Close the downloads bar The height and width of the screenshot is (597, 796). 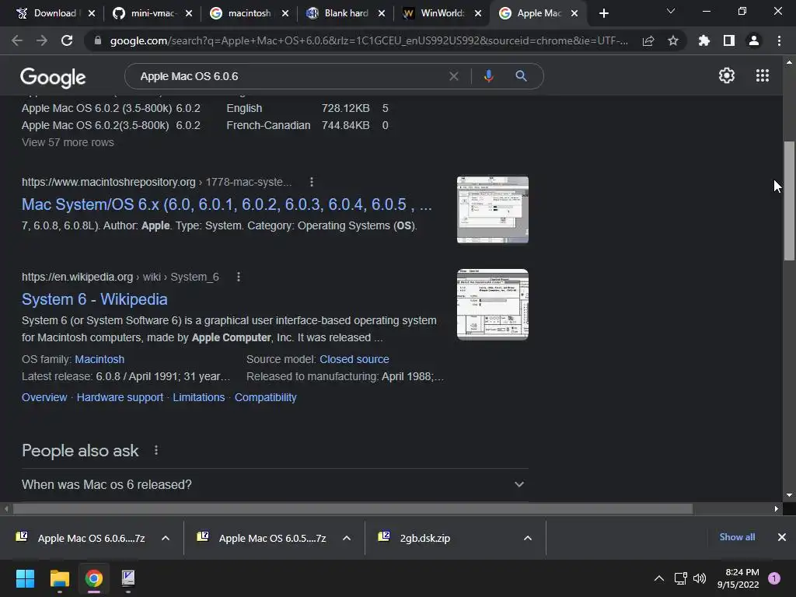782,537
